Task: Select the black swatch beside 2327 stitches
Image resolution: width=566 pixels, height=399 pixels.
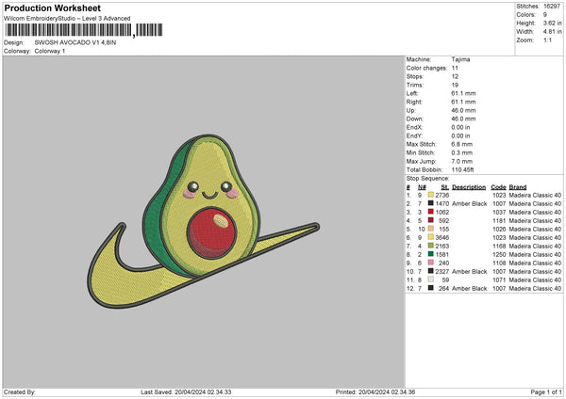Action: 431,271
